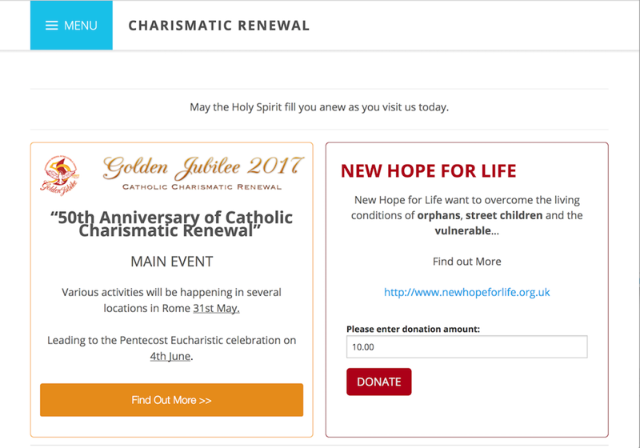Viewport: 640px width, 448px height.
Task: Click the red DONATE button
Action: (378, 382)
